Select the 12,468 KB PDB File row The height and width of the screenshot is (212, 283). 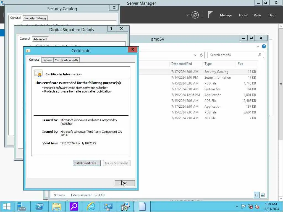(x=198, y=100)
